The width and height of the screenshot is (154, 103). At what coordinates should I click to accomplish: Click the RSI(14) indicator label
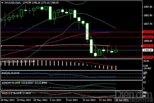tap(6, 73)
